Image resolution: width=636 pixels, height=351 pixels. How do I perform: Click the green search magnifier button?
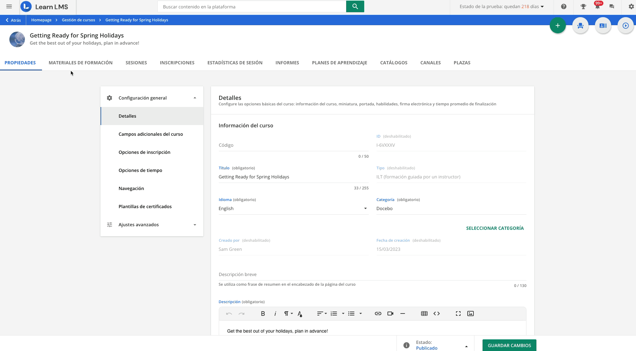[355, 6]
